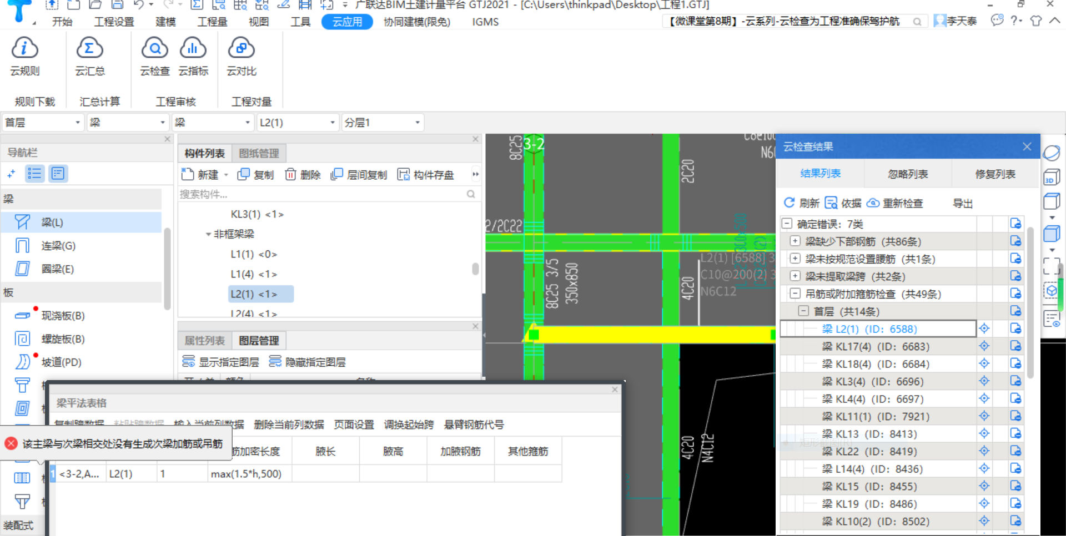Screen dimensions: 1066x536
Task: Expand 梁未提取梁跨 (共2条) group
Action: pyautogui.click(x=795, y=276)
